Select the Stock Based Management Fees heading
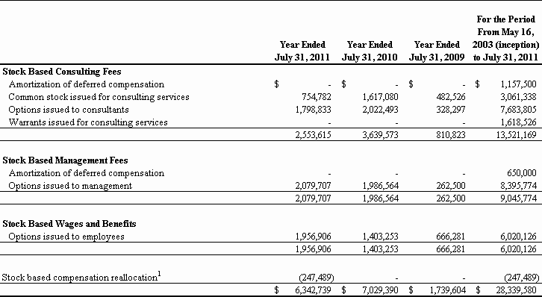The image size is (542, 297). 65,160
